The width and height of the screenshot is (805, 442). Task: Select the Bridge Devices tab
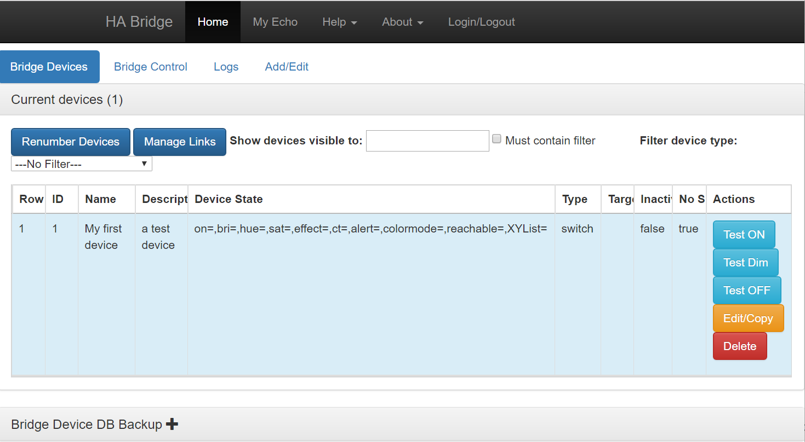pyautogui.click(x=49, y=67)
